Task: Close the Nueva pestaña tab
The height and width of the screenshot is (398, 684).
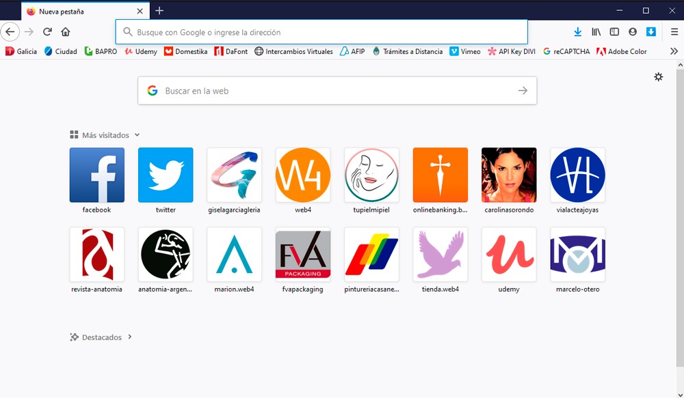Action: tap(140, 12)
